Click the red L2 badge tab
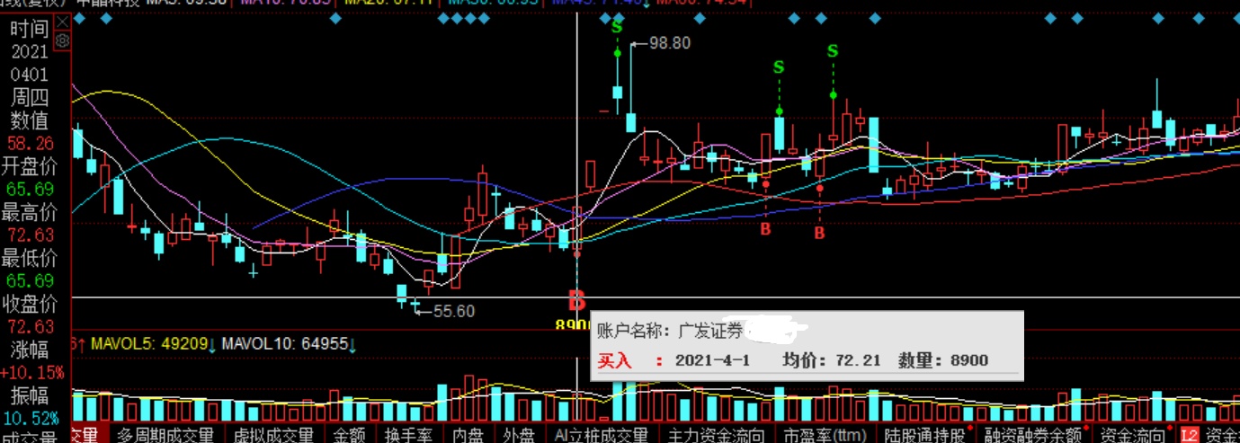The image size is (1240, 443). tap(1190, 435)
